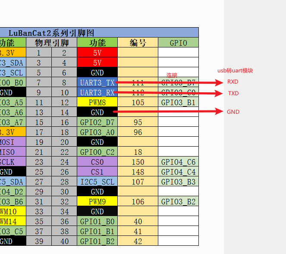Click number 106 in 编号 column
The width and height of the screenshot is (286, 254).
click(138, 201)
